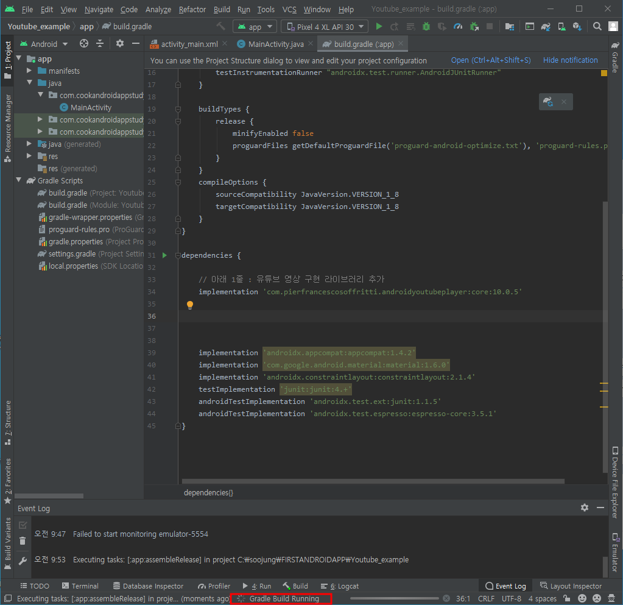Click the Debug app bug icon
Screen dimensions: 623x605
pos(426,27)
